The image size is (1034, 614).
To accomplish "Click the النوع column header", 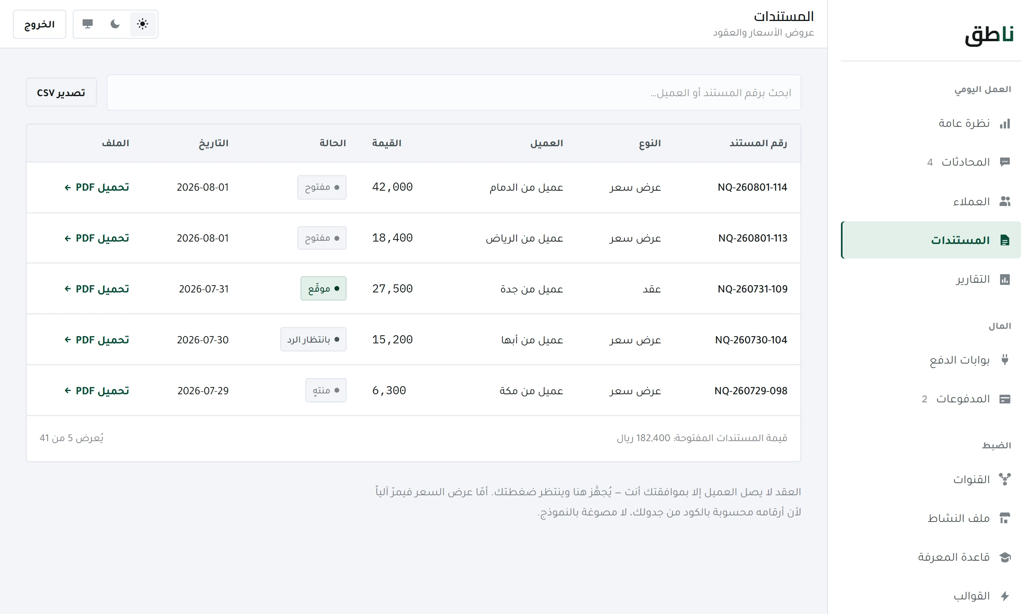I will click(650, 143).
